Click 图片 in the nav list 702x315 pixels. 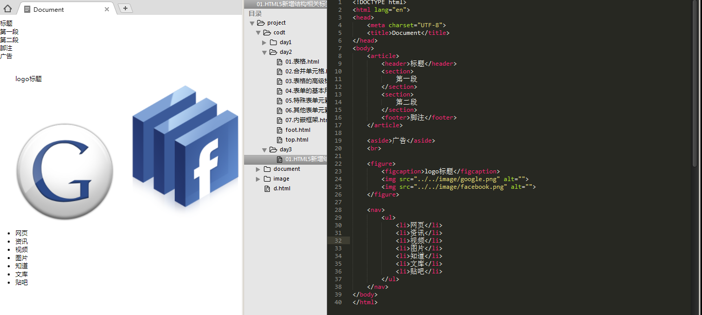(22, 258)
